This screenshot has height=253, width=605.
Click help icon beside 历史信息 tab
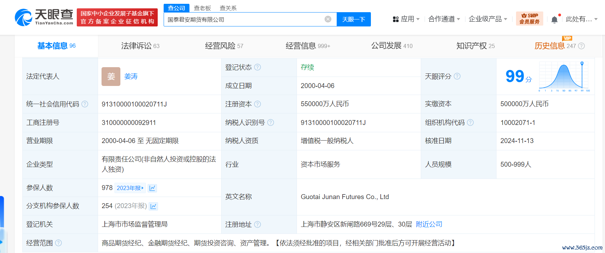(x=581, y=46)
